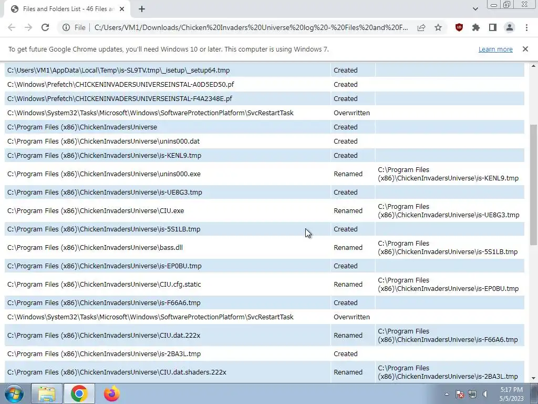
Task: Click the renamed-from is-F66A6.tmp cell
Action: 450,335
